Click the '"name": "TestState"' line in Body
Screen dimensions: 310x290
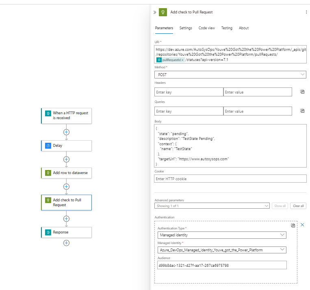176,149
